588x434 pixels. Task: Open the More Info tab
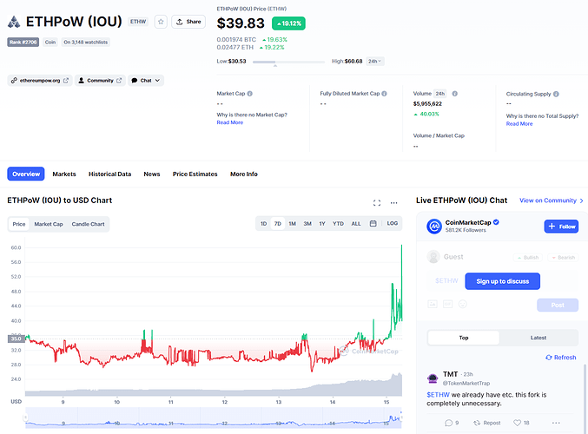[244, 174]
